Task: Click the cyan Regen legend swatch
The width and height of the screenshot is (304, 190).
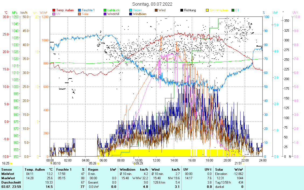Action: tap(131, 10)
